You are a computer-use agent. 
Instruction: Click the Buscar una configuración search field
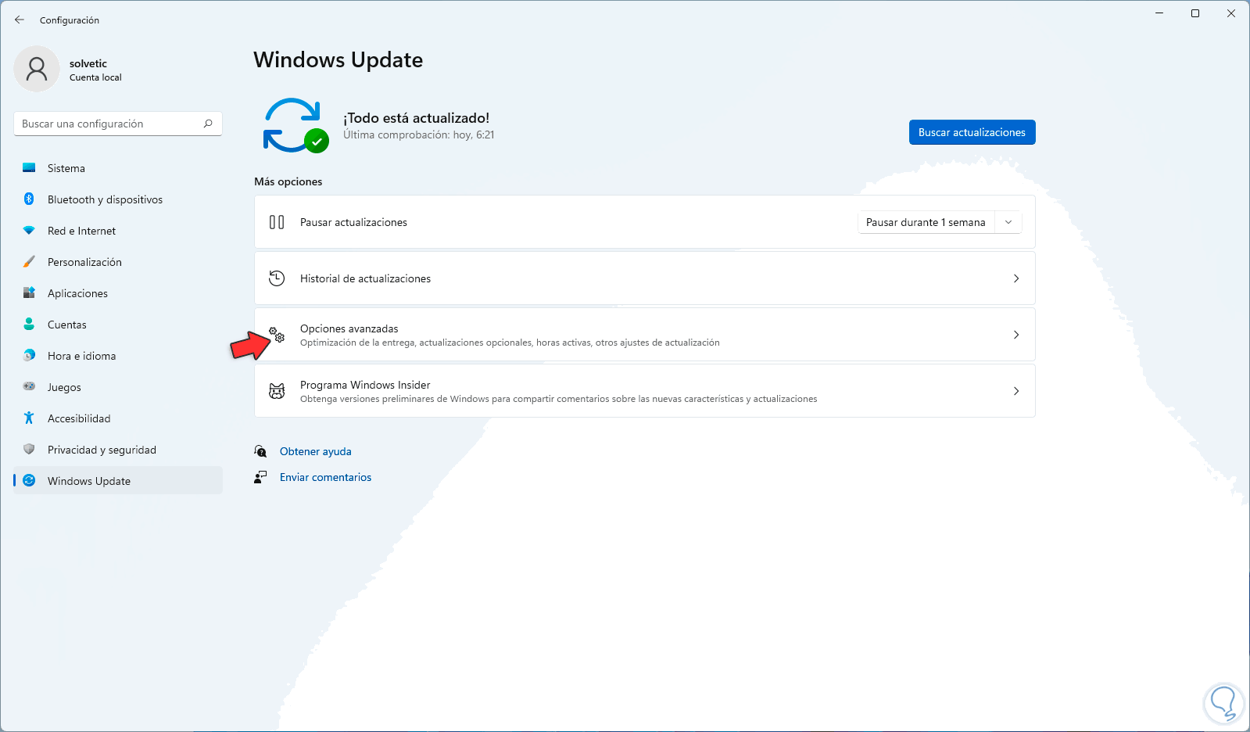[x=118, y=124]
